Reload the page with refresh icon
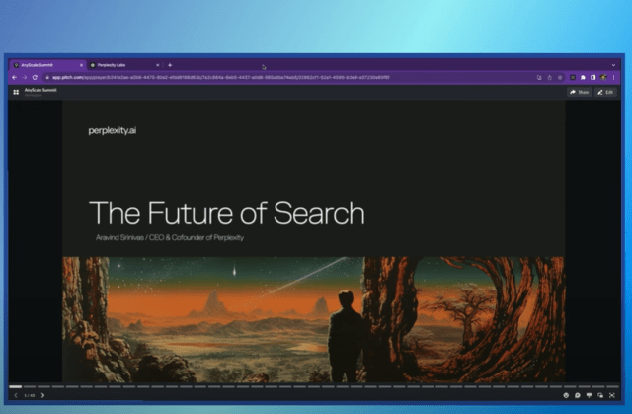This screenshot has width=632, height=414. 34,77
